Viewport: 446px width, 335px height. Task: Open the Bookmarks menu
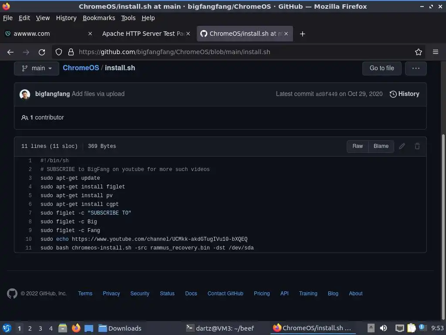[99, 18]
